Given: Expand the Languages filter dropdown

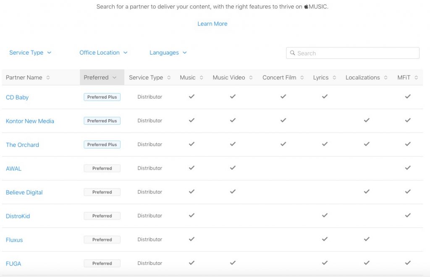Looking at the screenshot, I should point(168,52).
